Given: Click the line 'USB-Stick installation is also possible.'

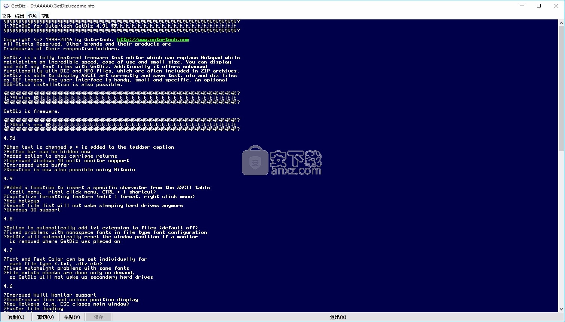Looking at the screenshot, I should pos(63,84).
